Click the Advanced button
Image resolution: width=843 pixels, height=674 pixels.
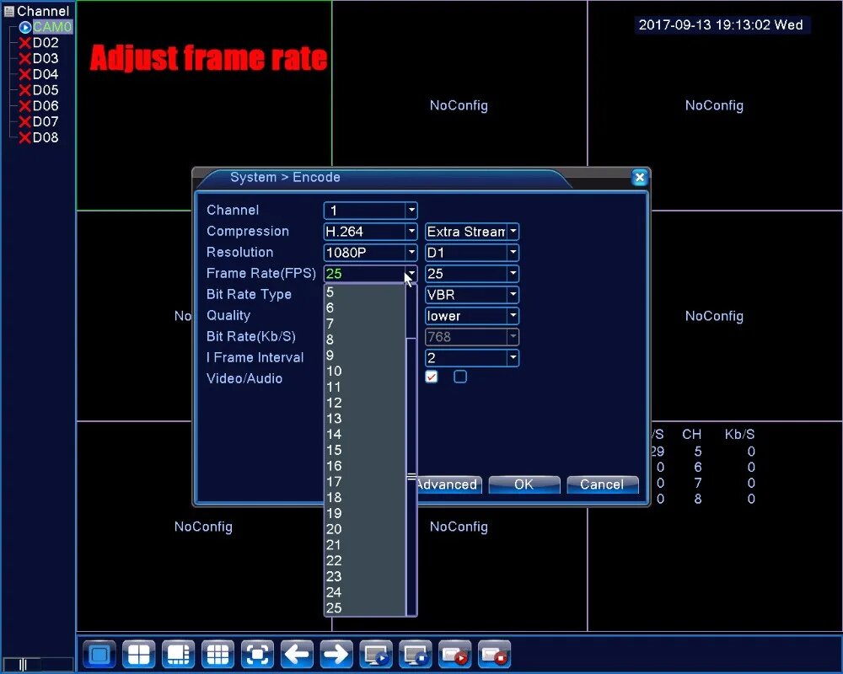coord(449,484)
